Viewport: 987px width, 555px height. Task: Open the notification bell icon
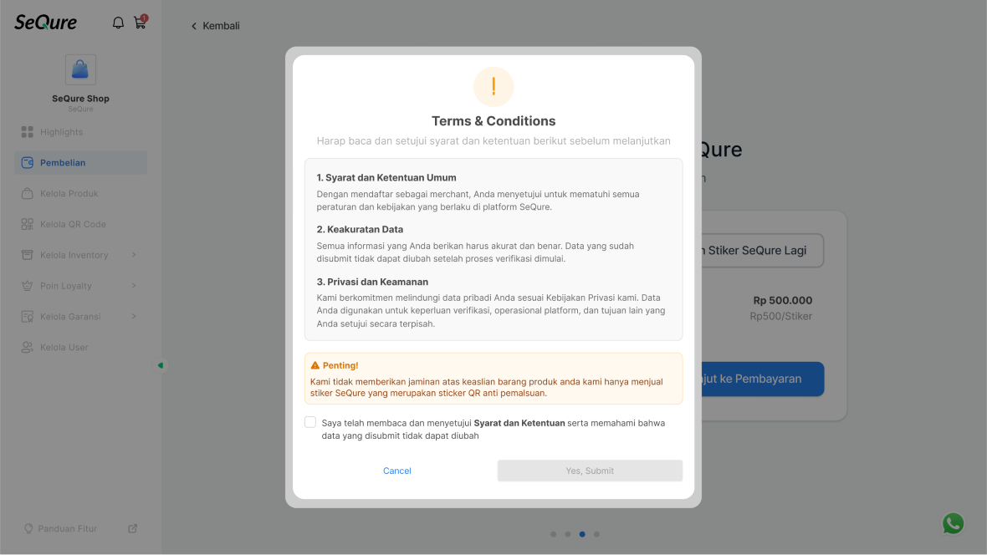pos(118,23)
